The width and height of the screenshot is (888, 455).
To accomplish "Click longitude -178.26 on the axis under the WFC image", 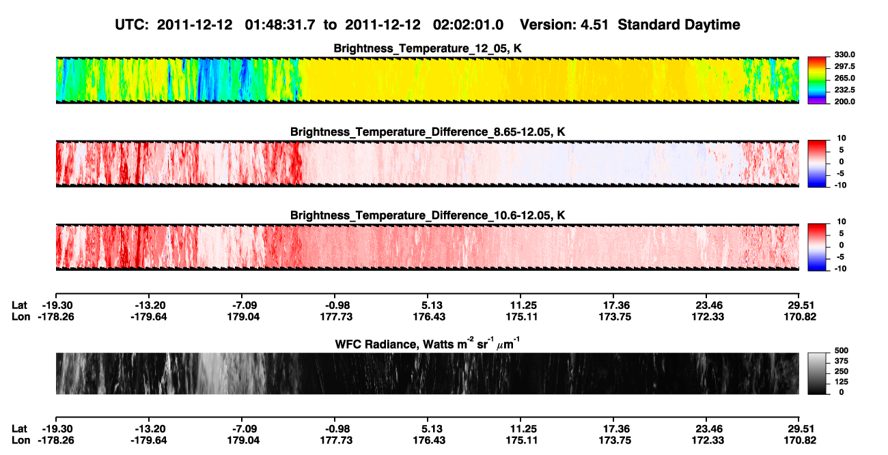I will (57, 439).
